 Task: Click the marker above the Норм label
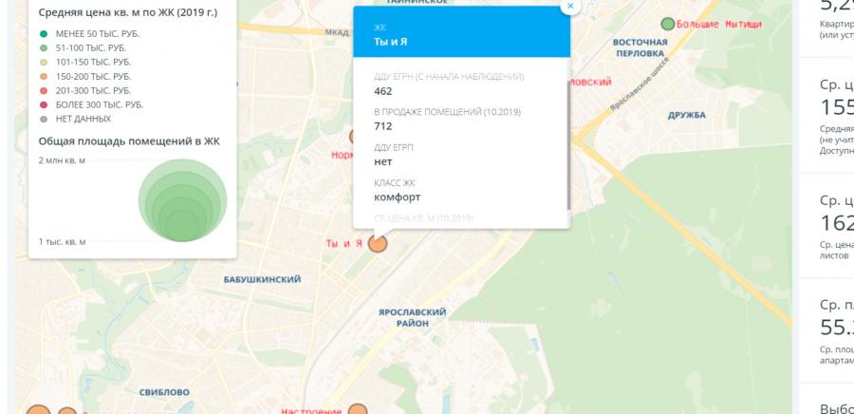(351, 136)
